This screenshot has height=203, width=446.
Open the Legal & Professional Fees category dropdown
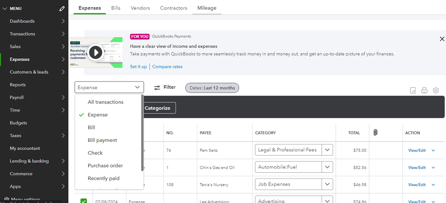(x=328, y=150)
